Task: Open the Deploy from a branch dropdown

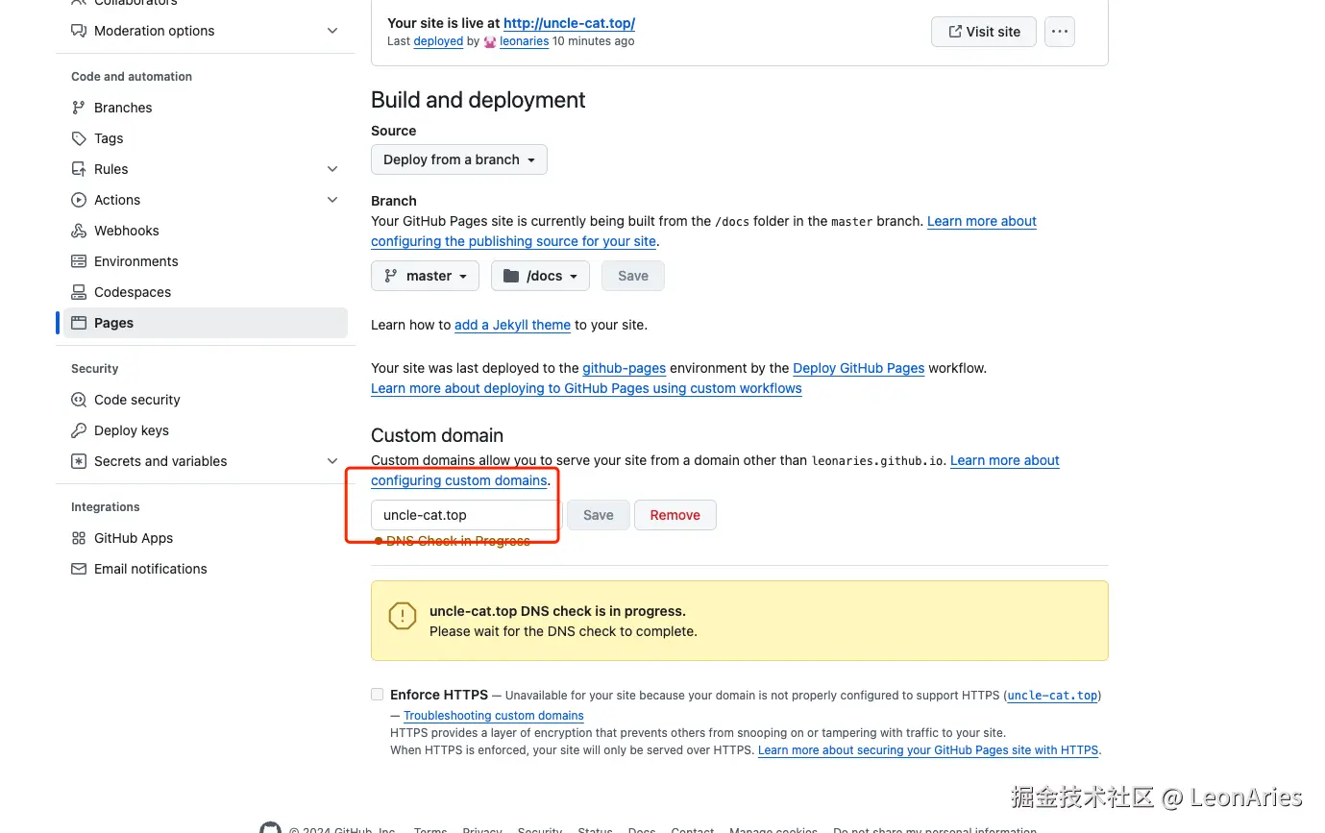Action: (x=459, y=159)
